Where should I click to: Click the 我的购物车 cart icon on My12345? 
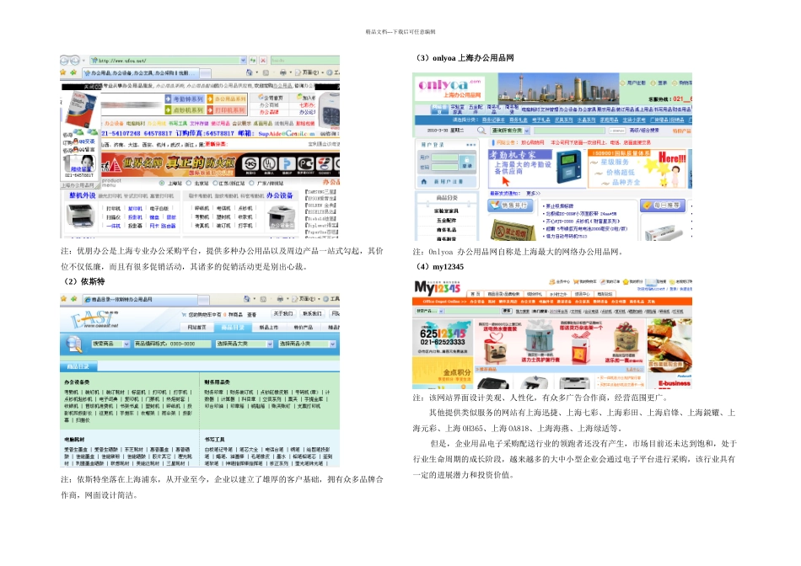[576, 281]
